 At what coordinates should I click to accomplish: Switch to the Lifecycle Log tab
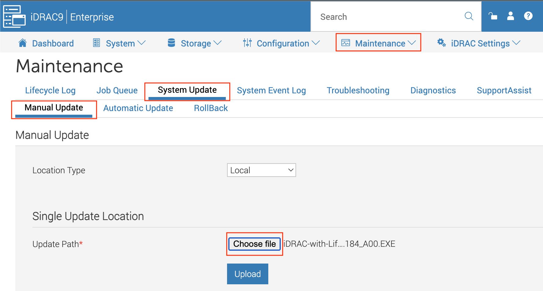coord(50,90)
